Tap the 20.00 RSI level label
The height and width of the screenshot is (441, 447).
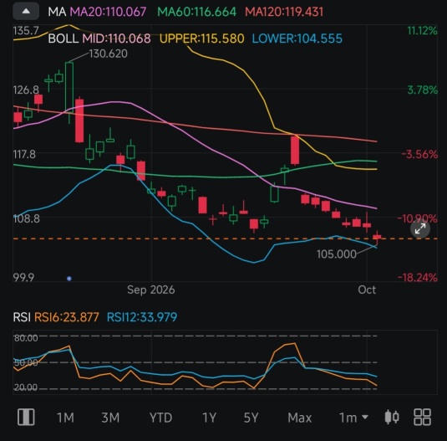click(x=26, y=387)
